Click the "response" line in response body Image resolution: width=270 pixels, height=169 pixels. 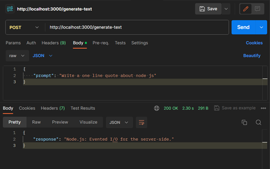[x=103, y=139]
